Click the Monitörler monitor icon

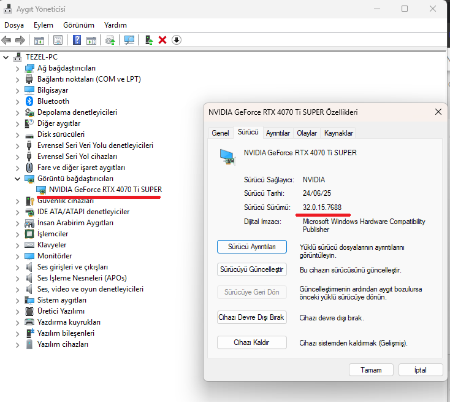click(x=29, y=256)
